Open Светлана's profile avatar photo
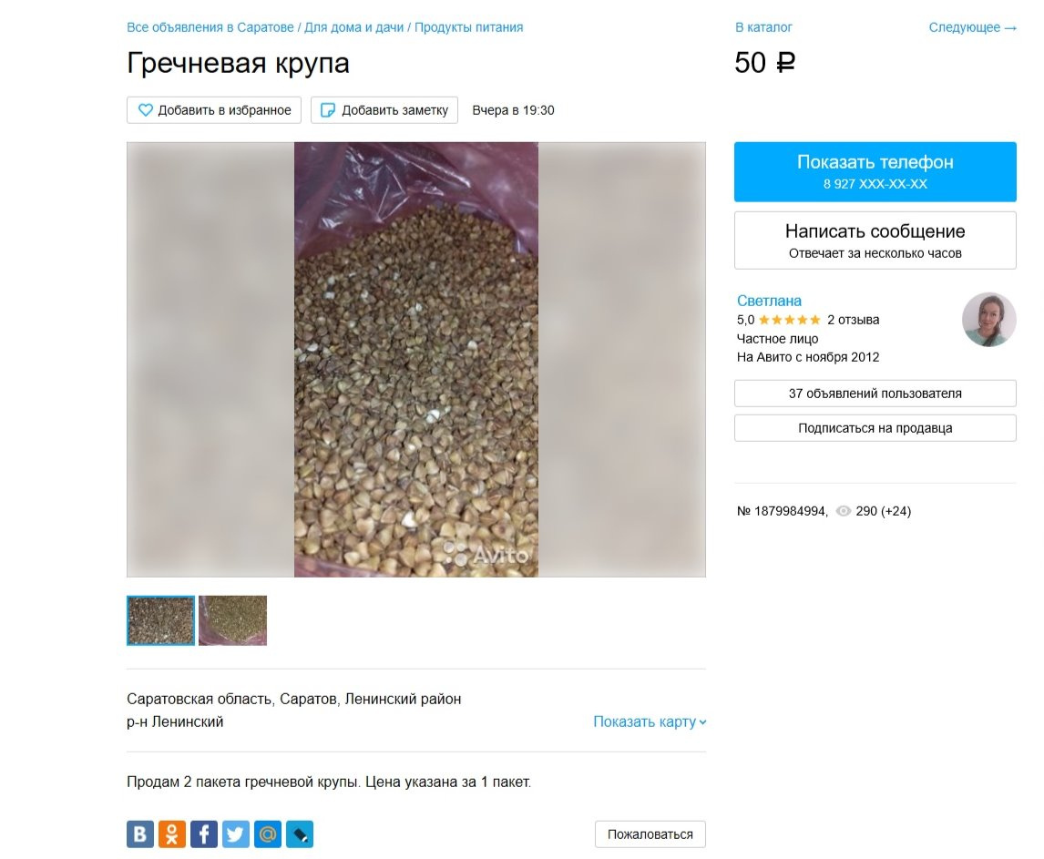 (x=988, y=320)
